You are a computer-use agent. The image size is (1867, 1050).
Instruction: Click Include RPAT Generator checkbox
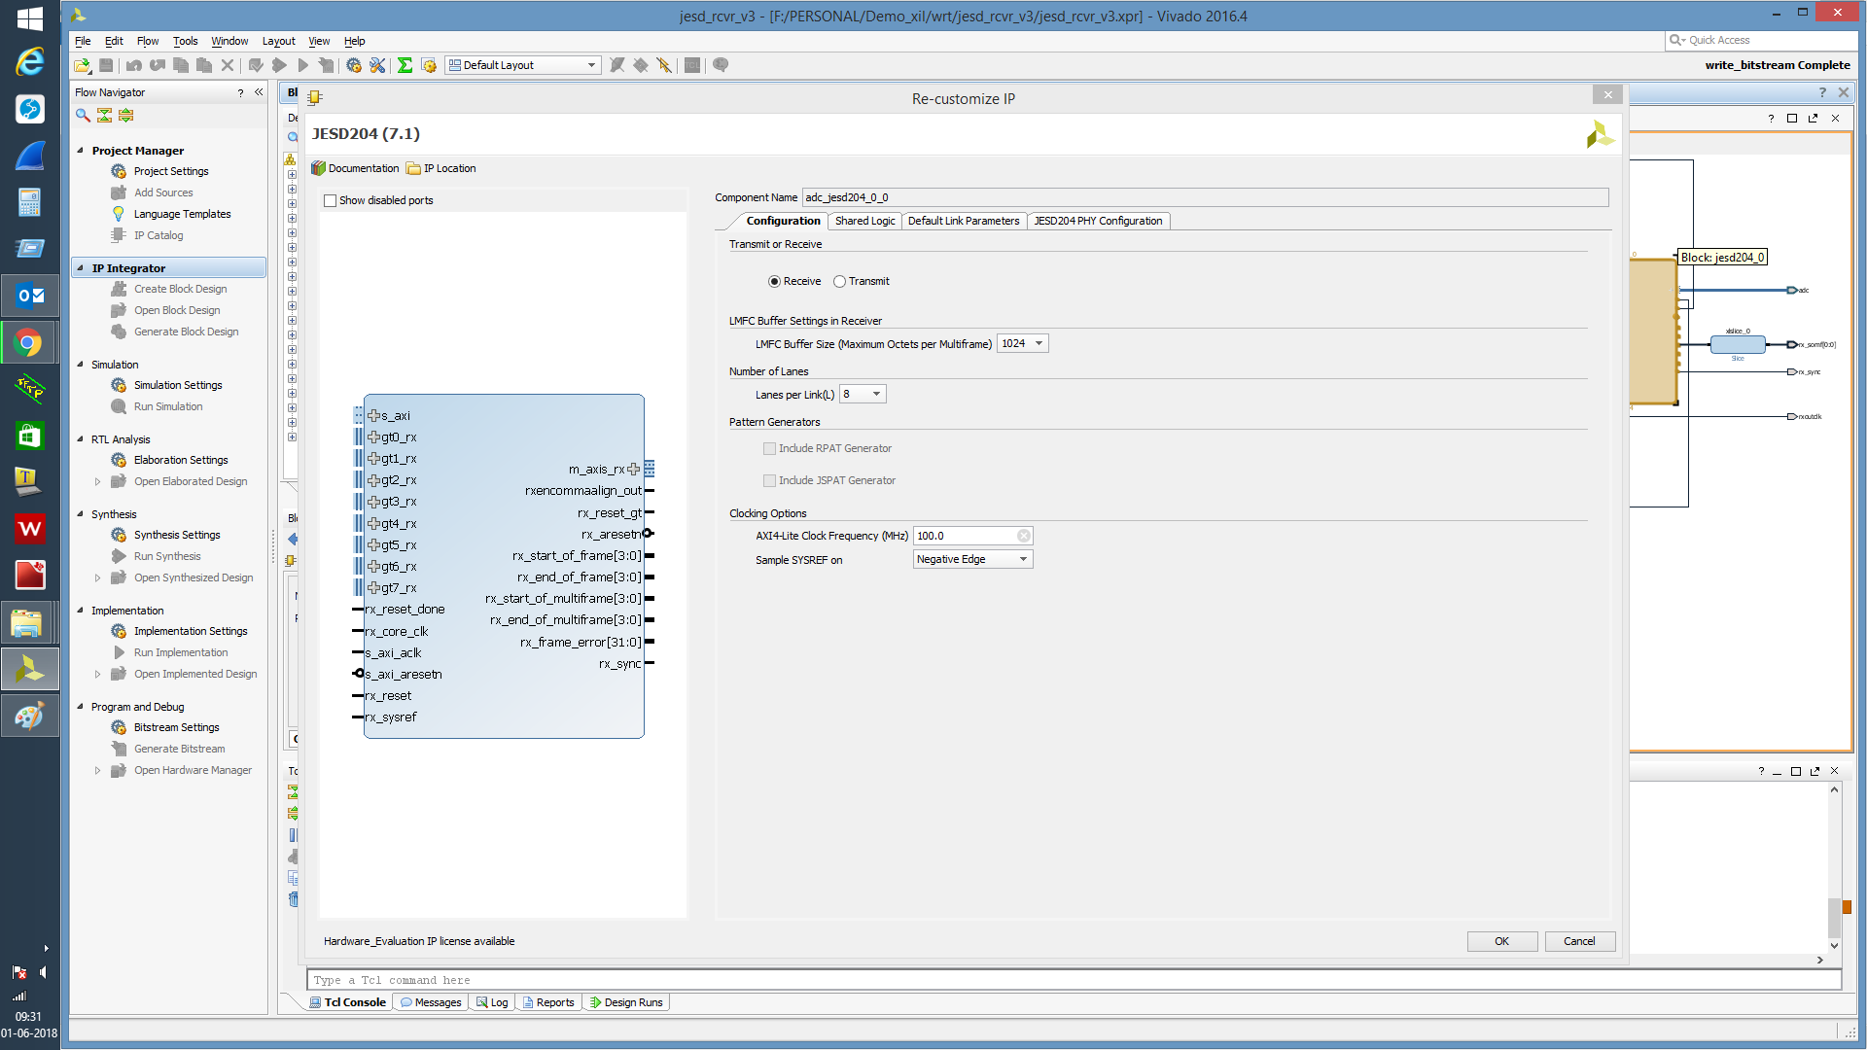point(769,448)
